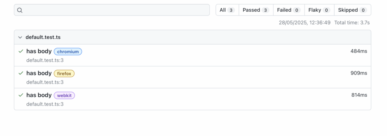This screenshot has height=136, width=387.
Task: Select the firefox project badge
Action: click(x=64, y=73)
